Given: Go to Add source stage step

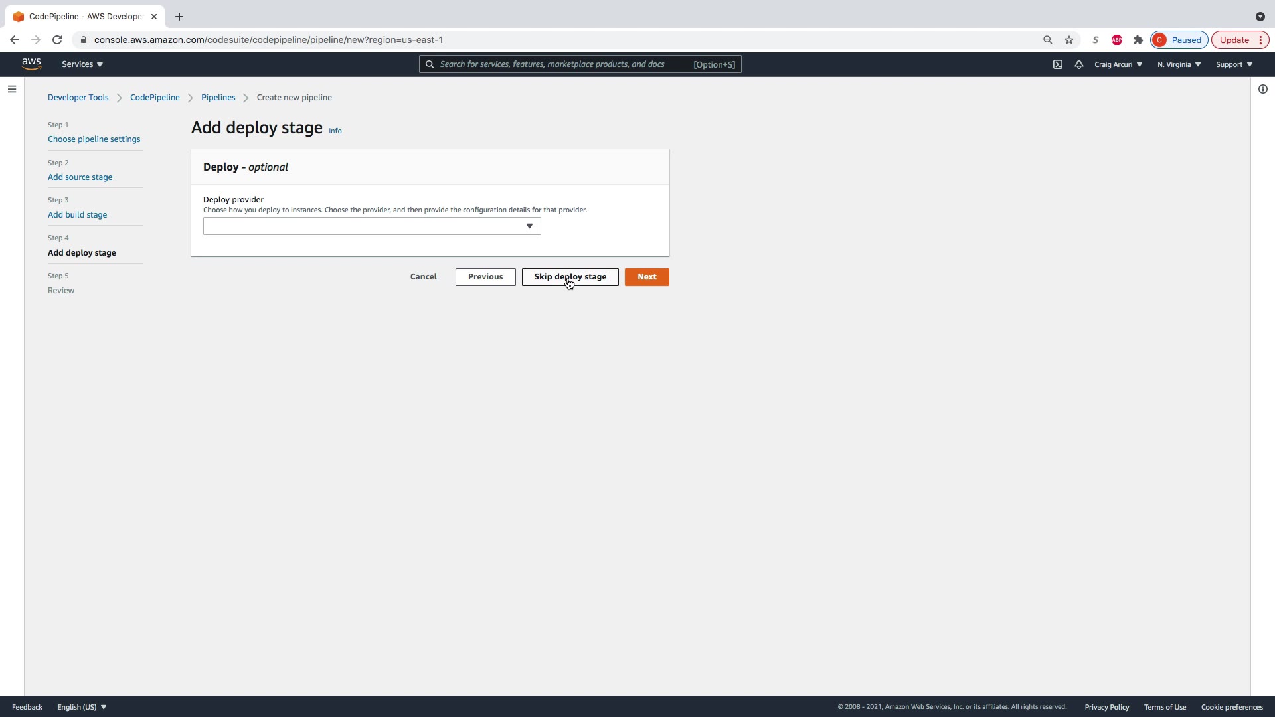Looking at the screenshot, I should (80, 177).
